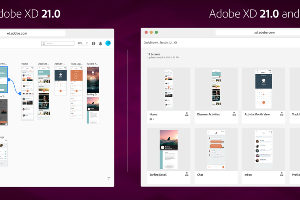Open the help question mark icon
This screenshot has width=300, height=200.
(93, 43)
